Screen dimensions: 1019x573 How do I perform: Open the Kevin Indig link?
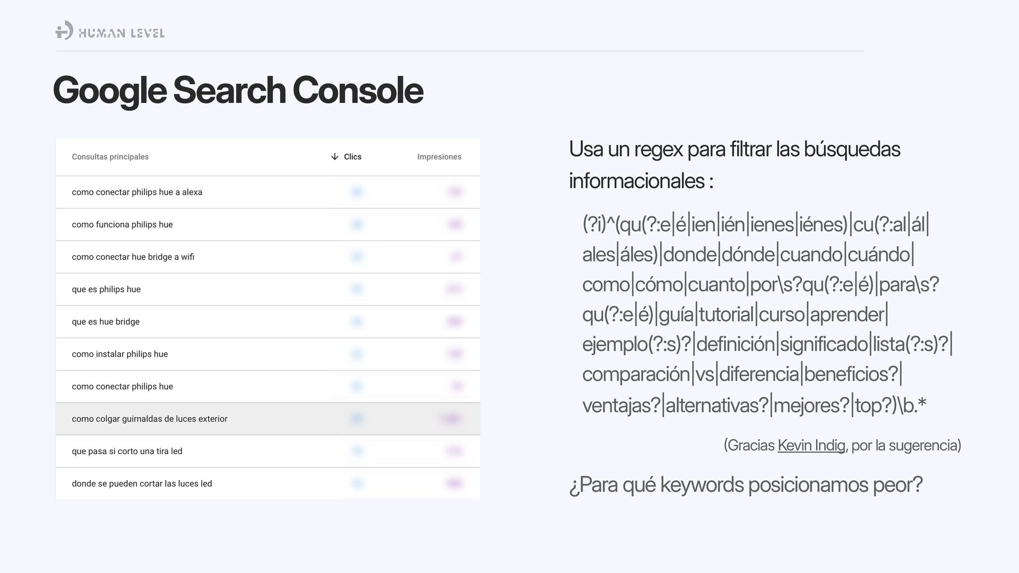811,445
